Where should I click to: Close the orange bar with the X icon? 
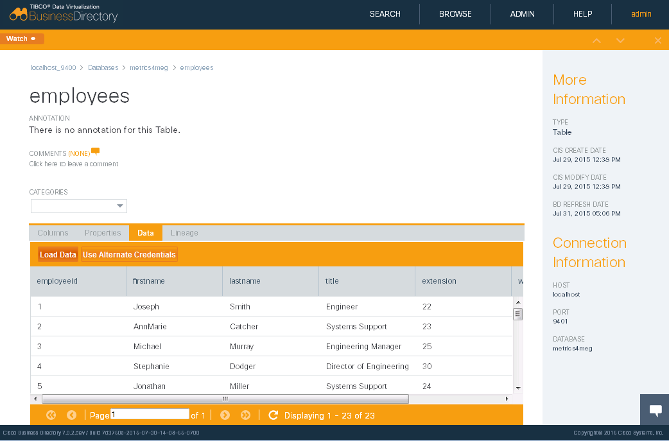point(657,40)
